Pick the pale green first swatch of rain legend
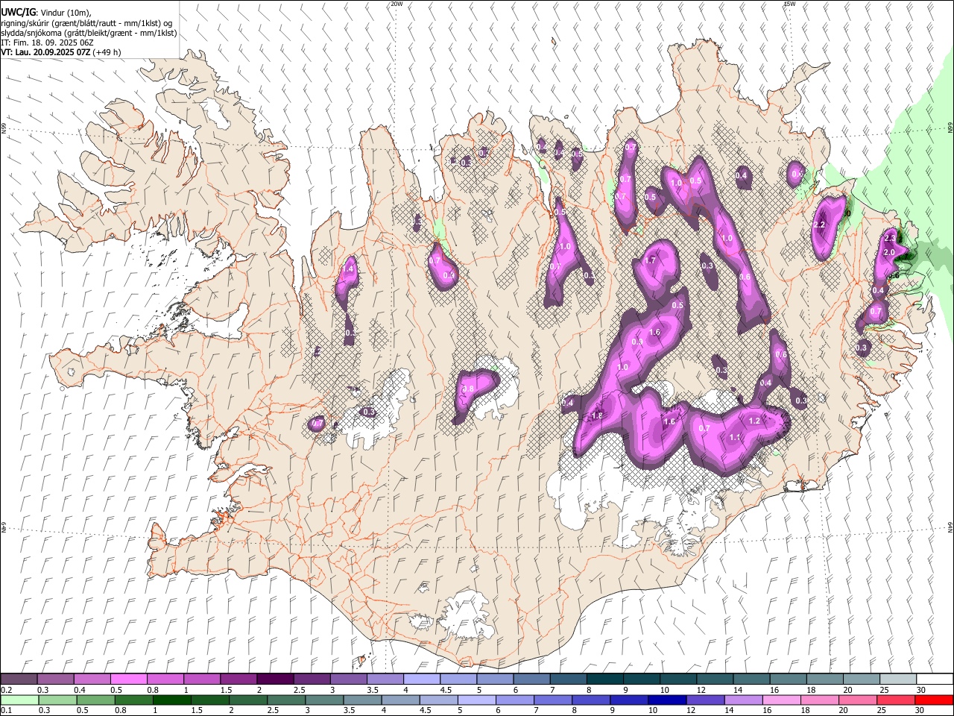Image resolution: width=954 pixels, height=716 pixels. coord(19,700)
